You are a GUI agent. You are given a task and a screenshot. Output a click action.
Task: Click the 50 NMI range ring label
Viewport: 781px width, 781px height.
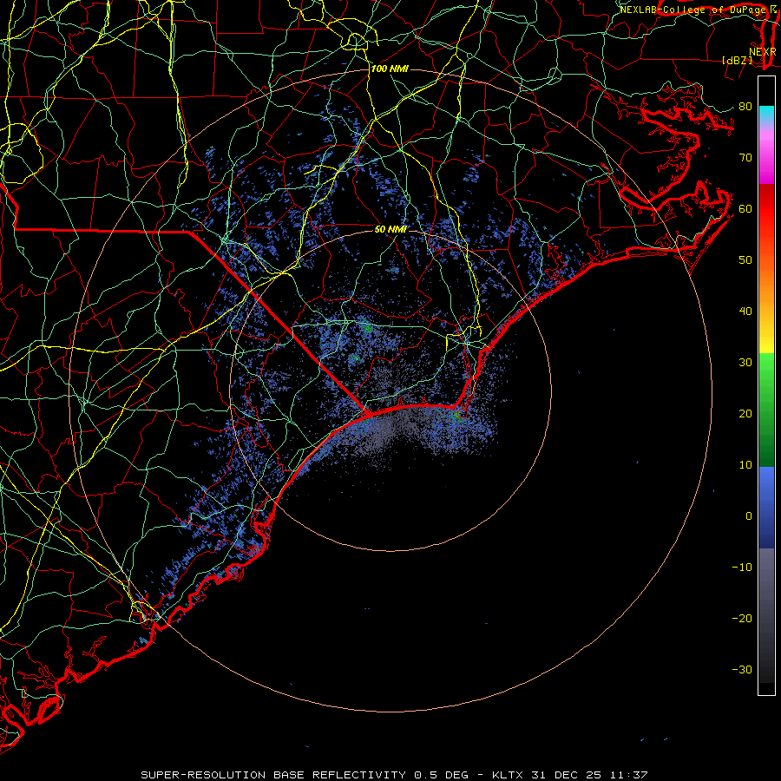pos(390,230)
